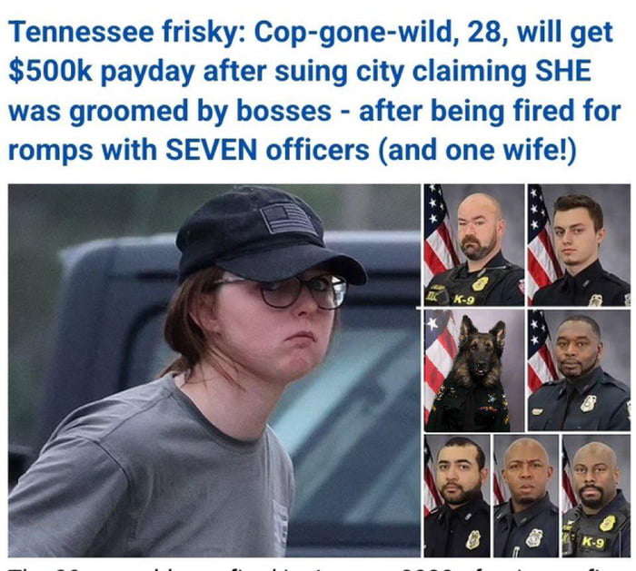Click the partially visible article summary text
This screenshot has width=636, height=571.
click(314, 566)
